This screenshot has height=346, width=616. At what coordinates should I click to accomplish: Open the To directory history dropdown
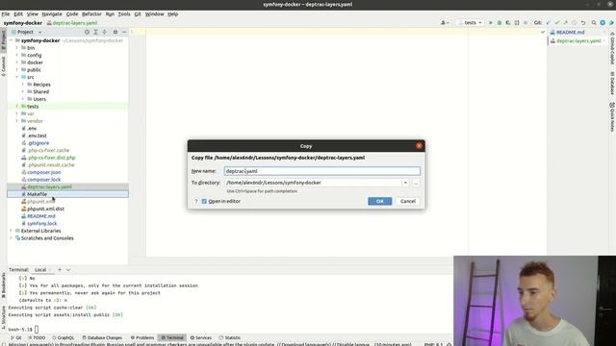click(405, 183)
